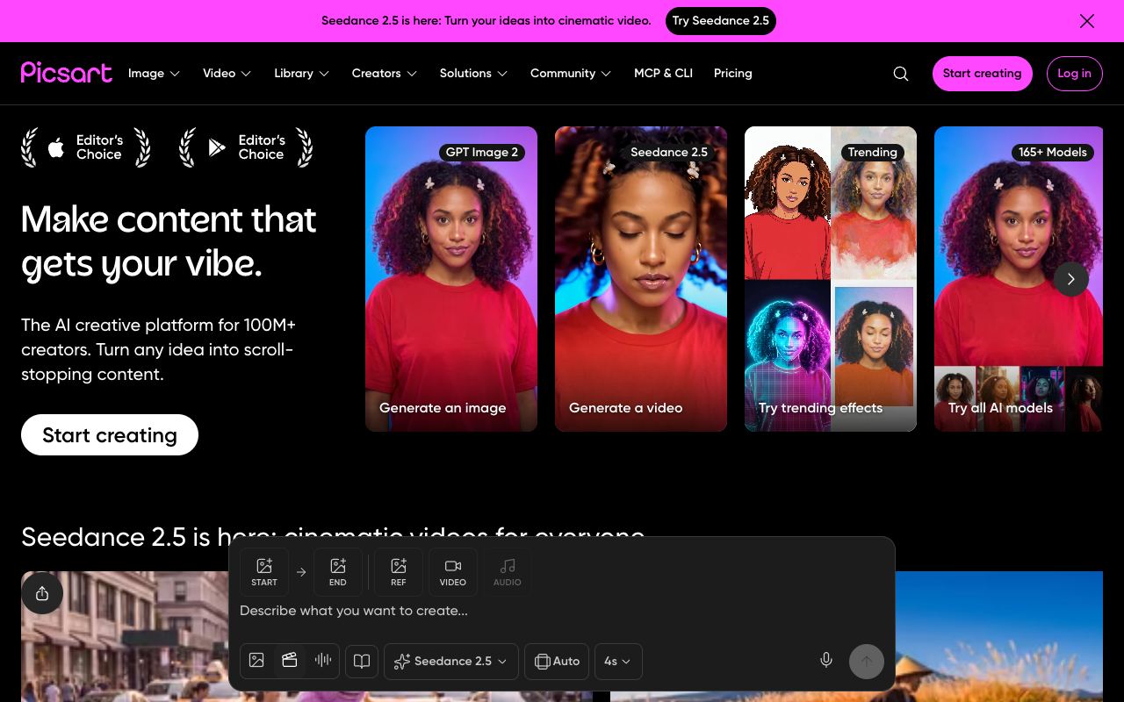The image size is (1124, 702).
Task: Switch the prompt bar to image mode
Action: (256, 661)
